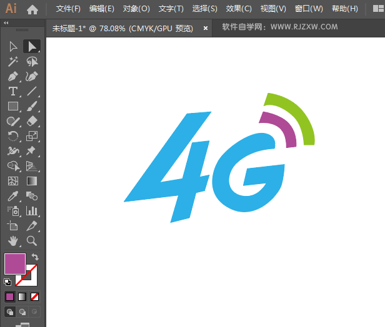Click the Home icon
This screenshot has width=385, height=327.
(32, 9)
